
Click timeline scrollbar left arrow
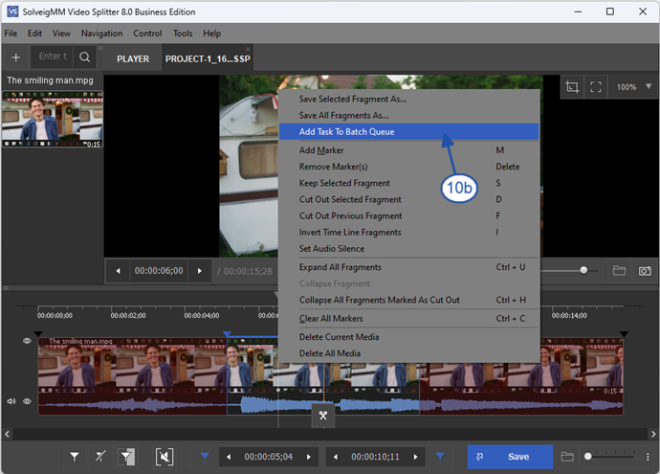coord(7,434)
